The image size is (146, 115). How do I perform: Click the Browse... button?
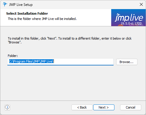click(x=127, y=62)
